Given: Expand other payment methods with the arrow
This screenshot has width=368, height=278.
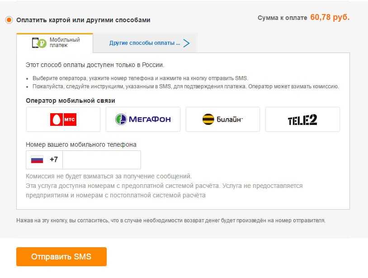Looking at the screenshot, I should (186, 43).
